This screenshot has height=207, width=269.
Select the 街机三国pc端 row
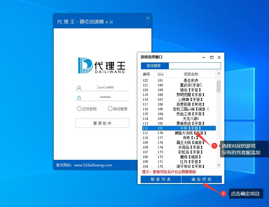click(179, 109)
